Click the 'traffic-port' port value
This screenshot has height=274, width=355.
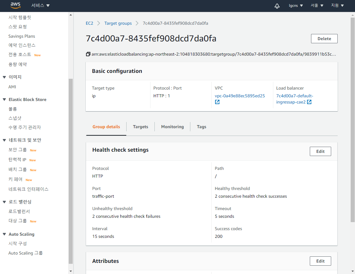coord(103,196)
